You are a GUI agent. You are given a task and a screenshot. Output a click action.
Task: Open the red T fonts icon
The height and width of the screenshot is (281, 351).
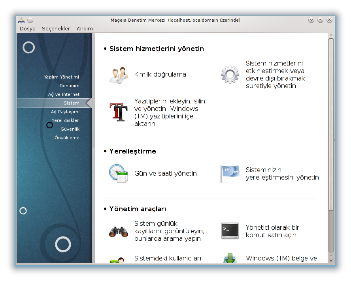pyautogui.click(x=119, y=112)
